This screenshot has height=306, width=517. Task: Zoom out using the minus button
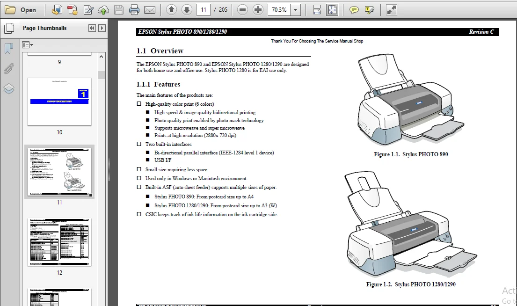pyautogui.click(x=242, y=10)
